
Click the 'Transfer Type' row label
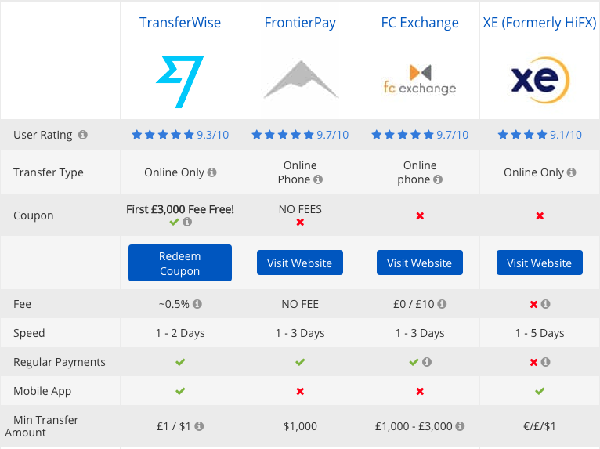[x=49, y=172]
